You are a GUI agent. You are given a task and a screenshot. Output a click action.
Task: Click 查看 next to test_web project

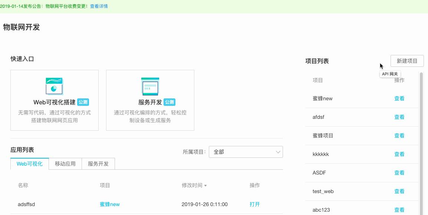tap(399, 191)
